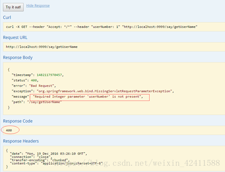This screenshot has width=225, height=172.
Task: Click the "content-type" application/json header line
Action: pos(56,164)
